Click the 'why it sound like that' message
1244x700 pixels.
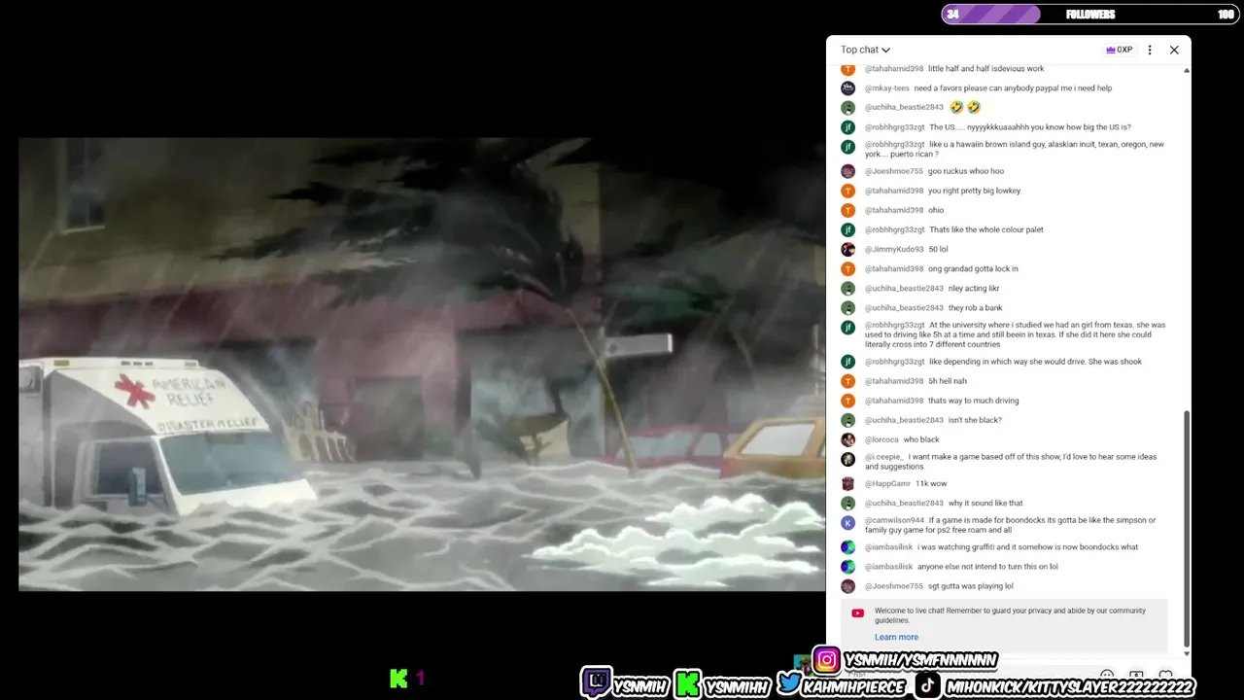coord(985,503)
